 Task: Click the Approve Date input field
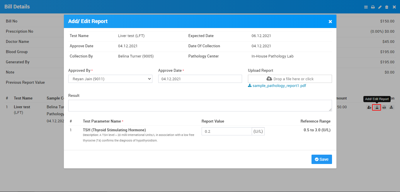click(200, 79)
